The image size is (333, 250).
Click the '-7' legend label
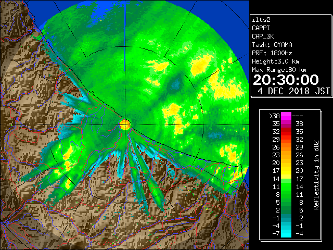(x=276, y=233)
